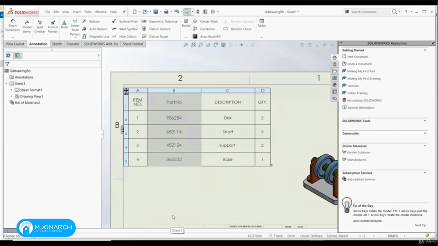Select the Magnetic Line tool
Viewport: 438px width, 246px height.
[95, 36]
